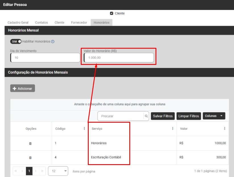This screenshot has width=234, height=177.
Task: Toggle the Cliente checkbox
Action: coord(111,13)
